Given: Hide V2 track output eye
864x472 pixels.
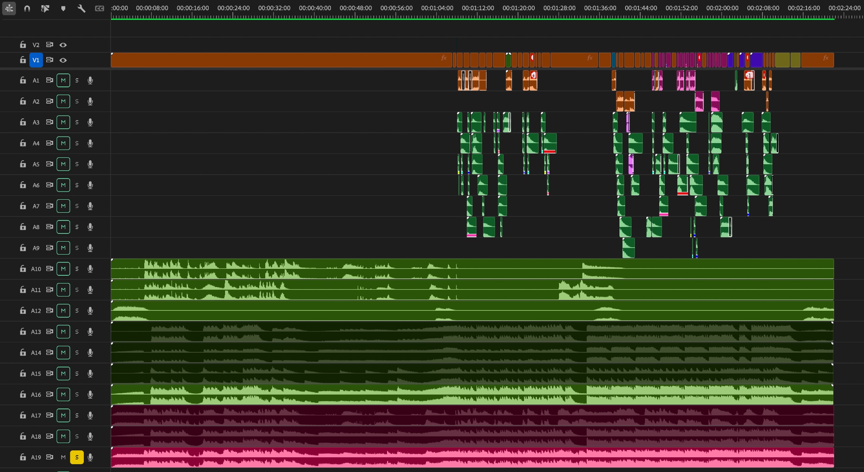Looking at the screenshot, I should coord(63,45).
